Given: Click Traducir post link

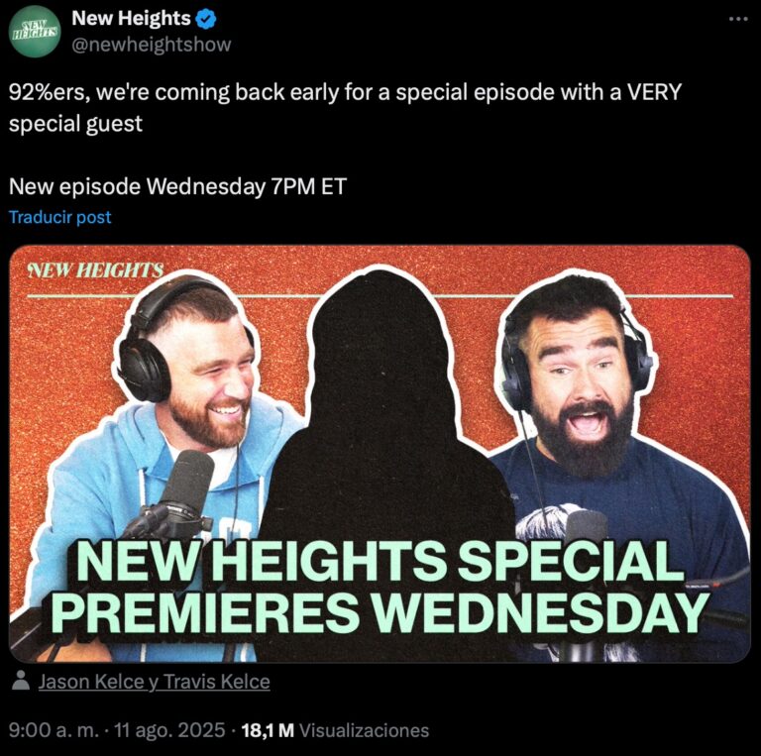Looking at the screenshot, I should click(60, 217).
